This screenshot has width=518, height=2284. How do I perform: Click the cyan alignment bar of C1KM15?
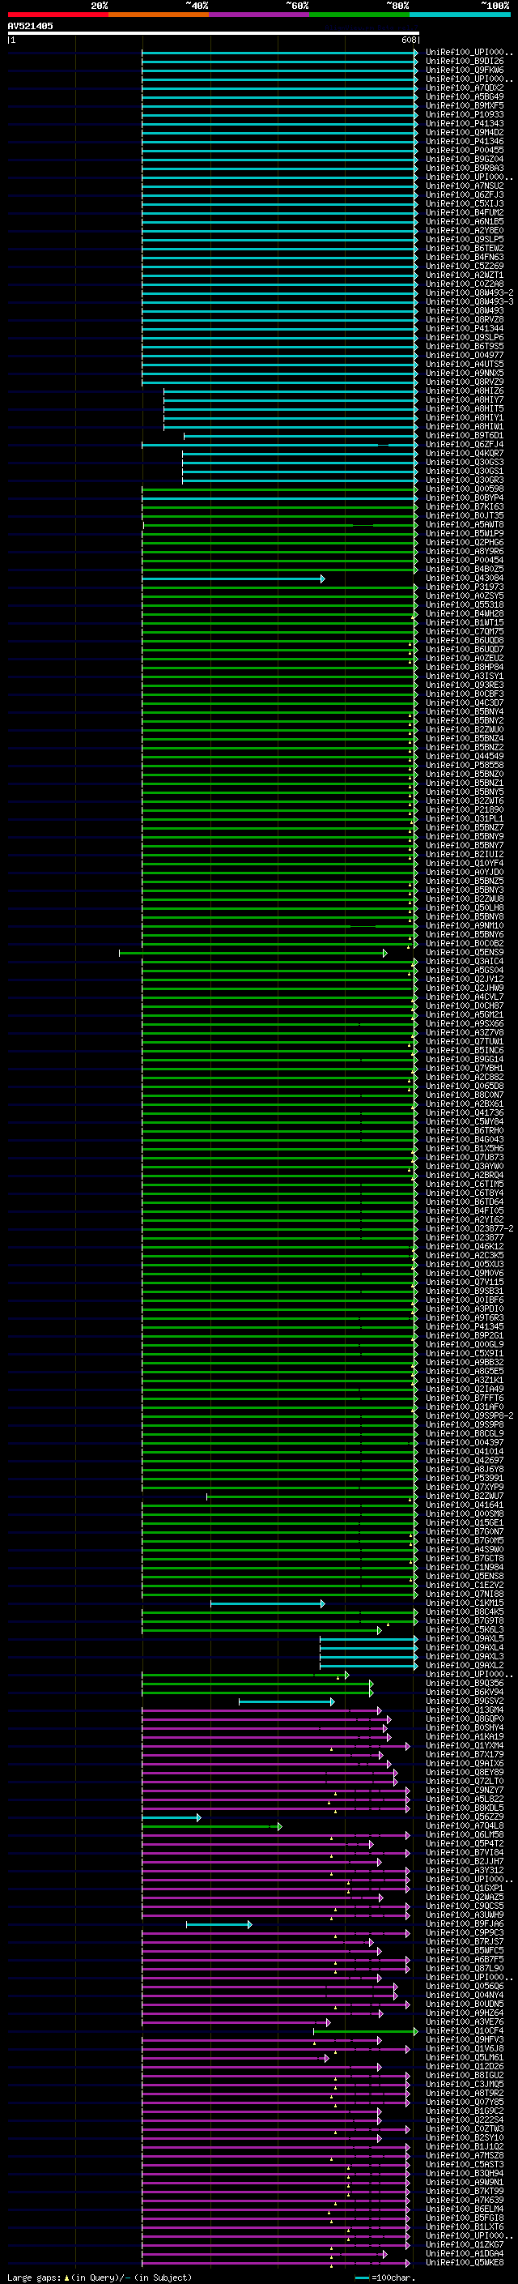(x=267, y=1604)
